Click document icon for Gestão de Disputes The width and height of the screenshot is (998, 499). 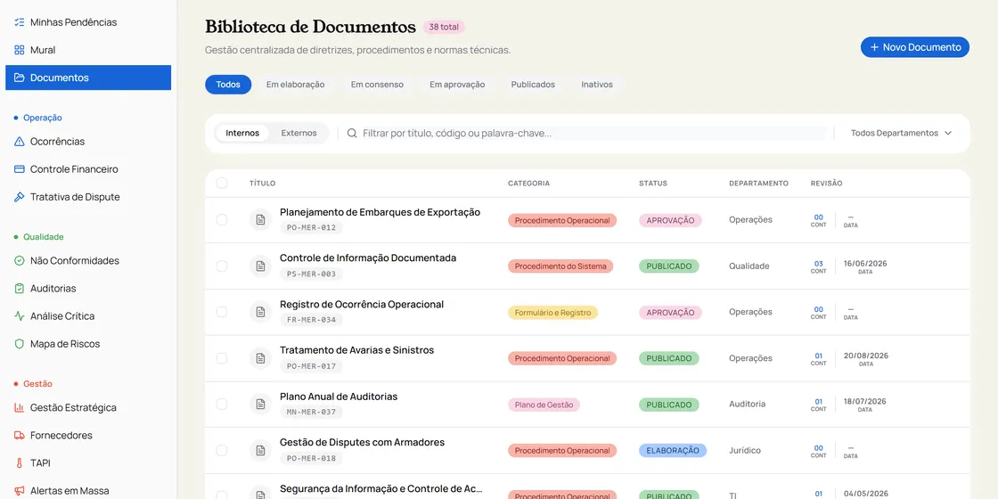[260, 451]
